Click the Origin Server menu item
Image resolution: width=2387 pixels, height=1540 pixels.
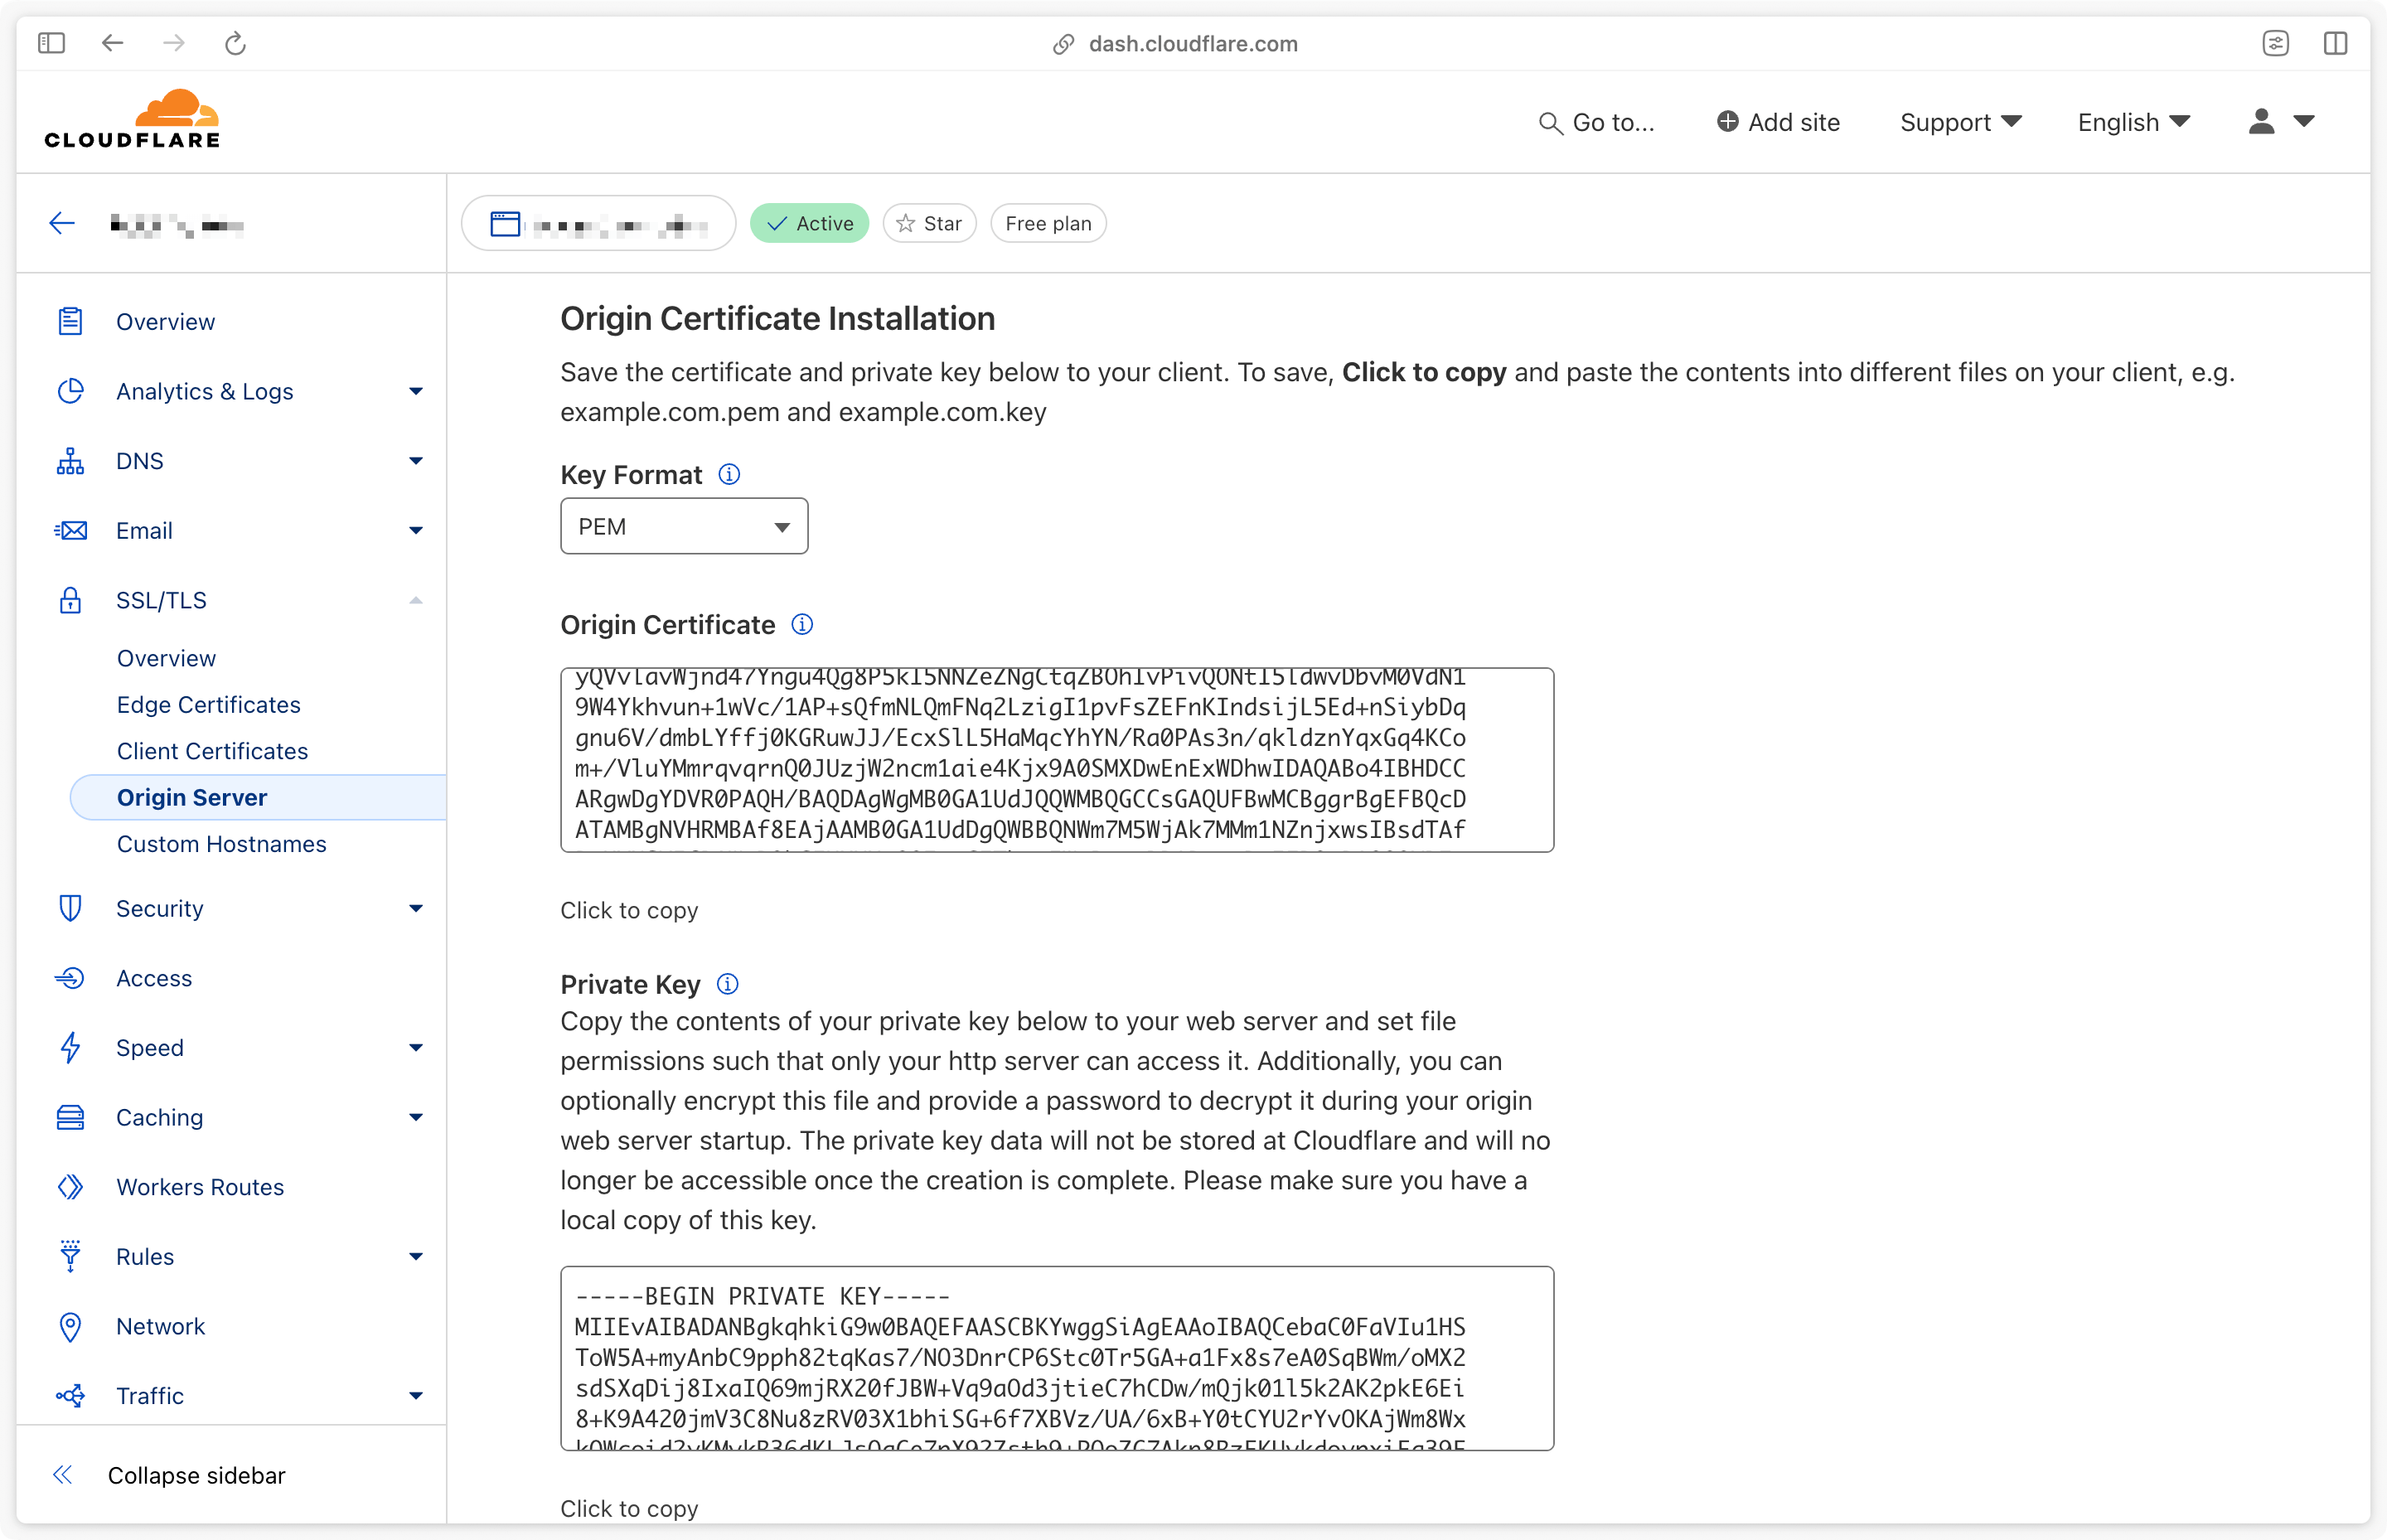191,797
